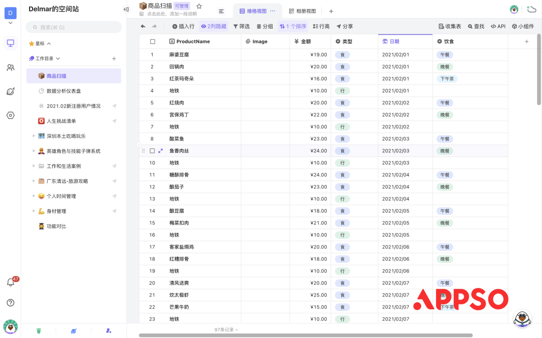This screenshot has height=338, width=542.
Task: Click the vertical scrollbar thumb
Action: click(x=538, y=69)
